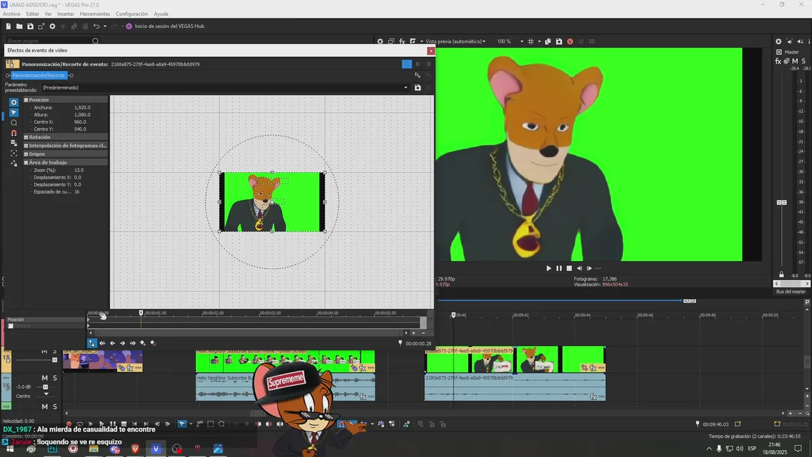Open the Ayuda menu

(161, 13)
